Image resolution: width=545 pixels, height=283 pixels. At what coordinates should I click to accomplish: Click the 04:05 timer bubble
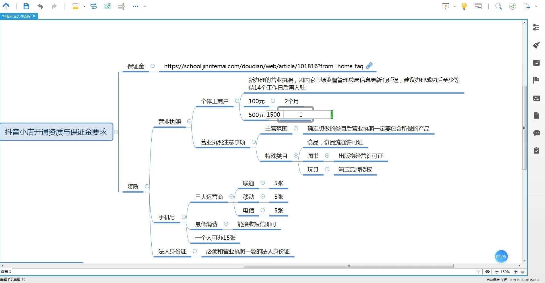tap(501, 257)
